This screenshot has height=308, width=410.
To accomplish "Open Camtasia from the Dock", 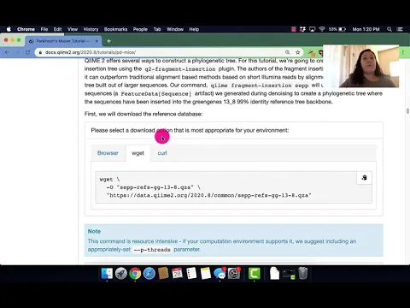I will pyautogui.click(x=254, y=274).
